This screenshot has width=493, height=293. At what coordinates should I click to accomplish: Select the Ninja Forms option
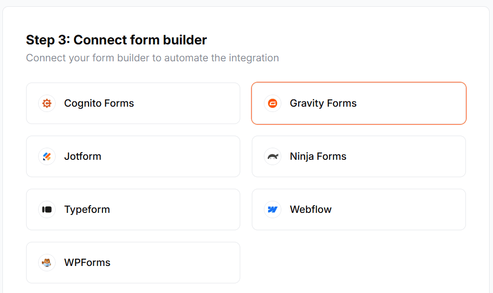[359, 156]
